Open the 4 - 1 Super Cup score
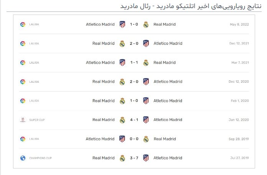The image size is (267, 175). 134,120
